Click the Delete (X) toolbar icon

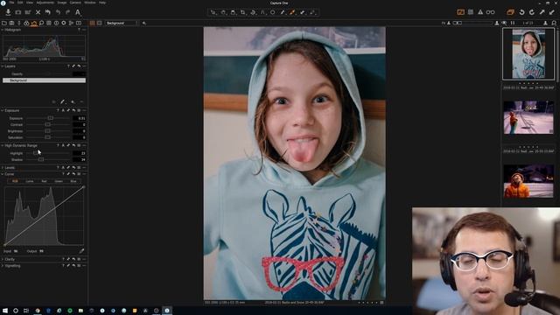[x=38, y=12]
